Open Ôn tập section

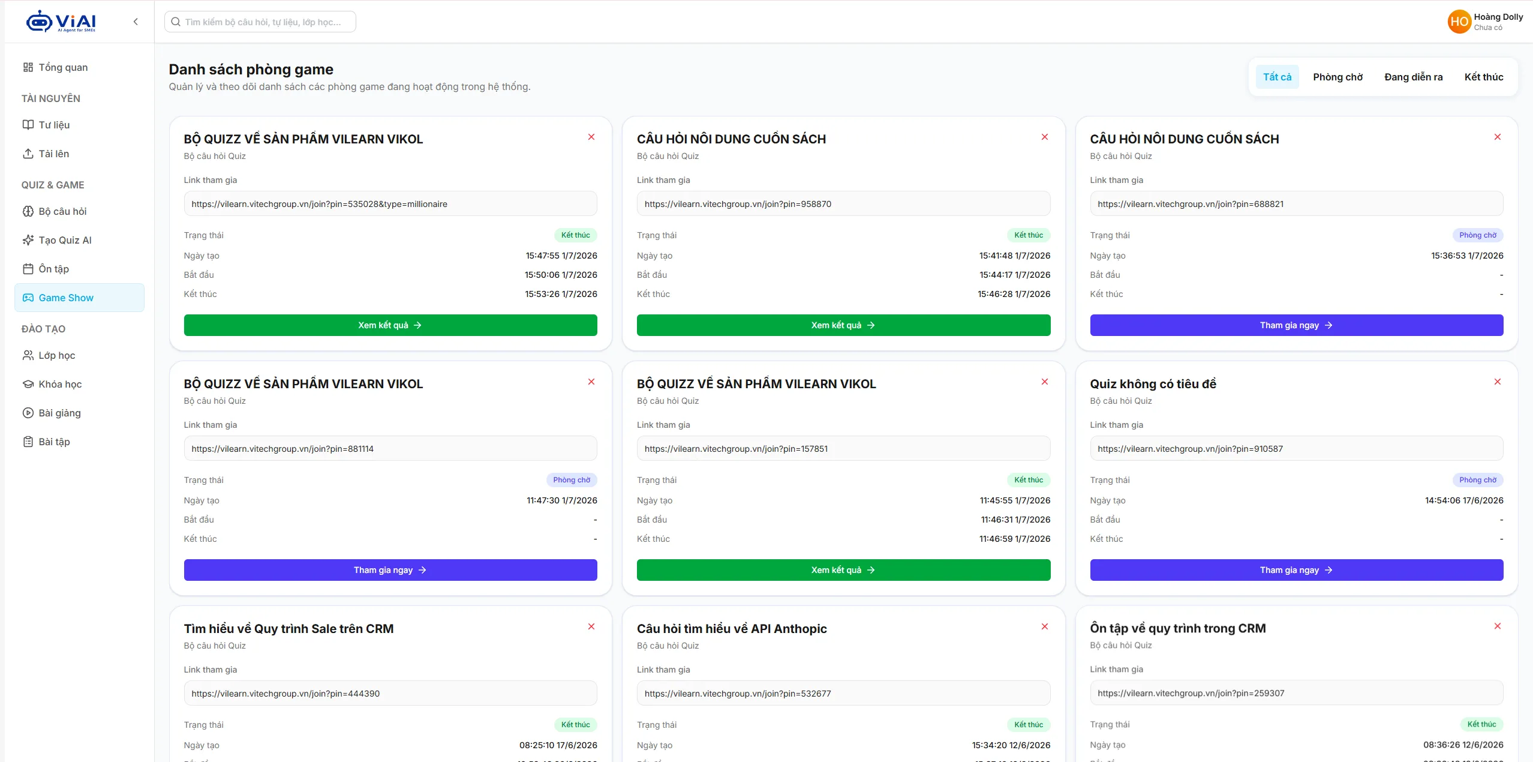[x=79, y=269]
